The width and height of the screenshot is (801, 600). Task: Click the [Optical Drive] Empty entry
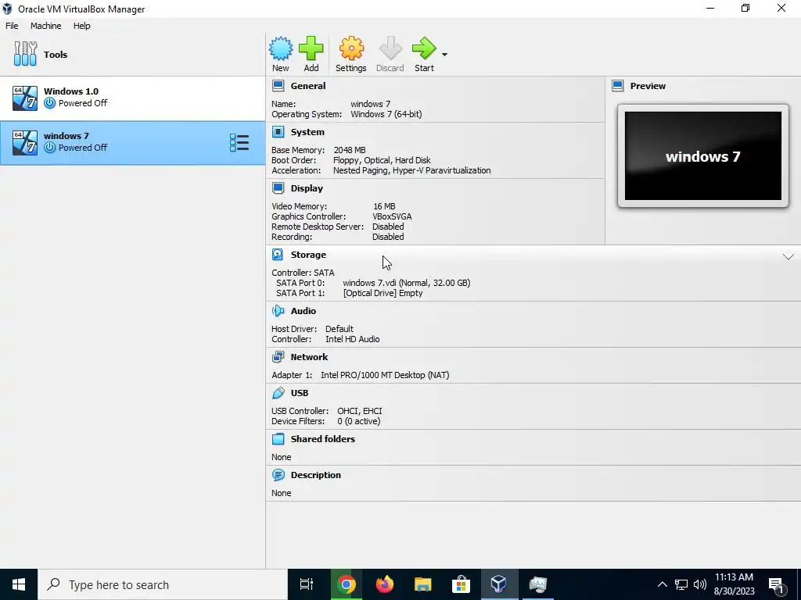point(383,293)
